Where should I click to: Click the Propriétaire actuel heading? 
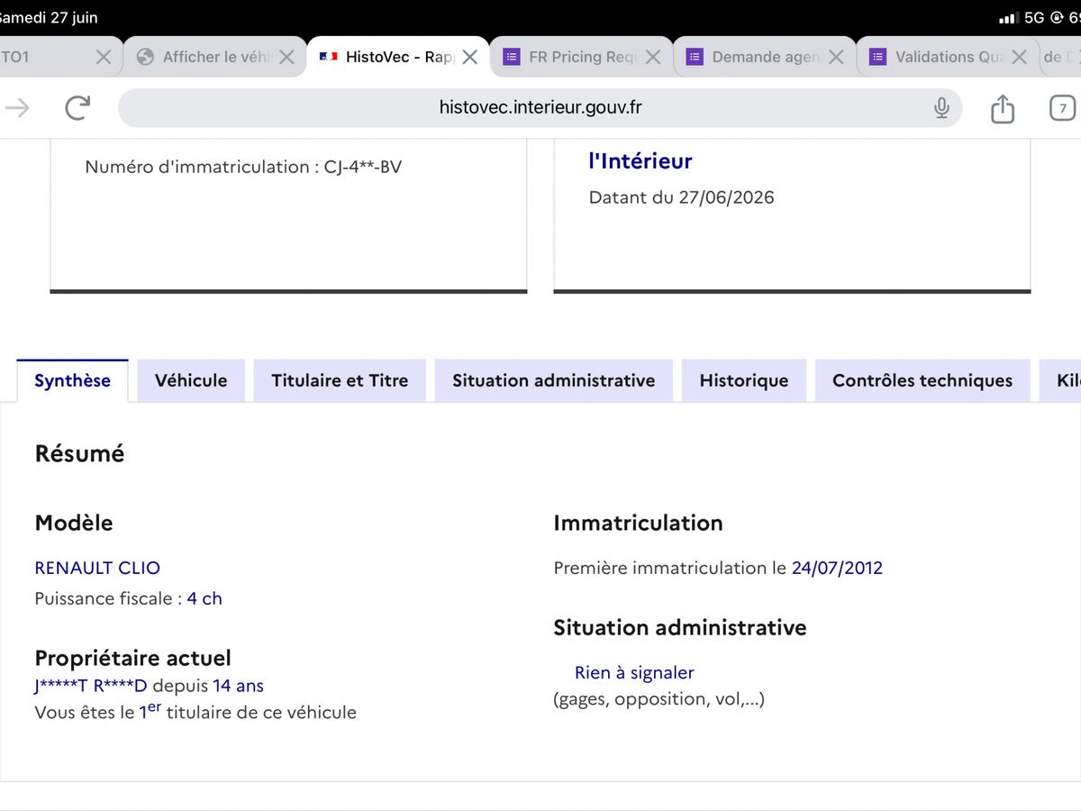point(133,658)
